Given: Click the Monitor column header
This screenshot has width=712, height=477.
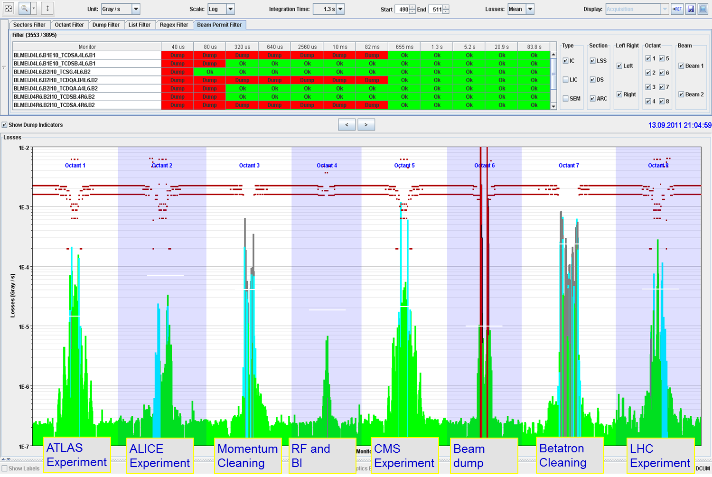Looking at the screenshot, I should coord(87,47).
